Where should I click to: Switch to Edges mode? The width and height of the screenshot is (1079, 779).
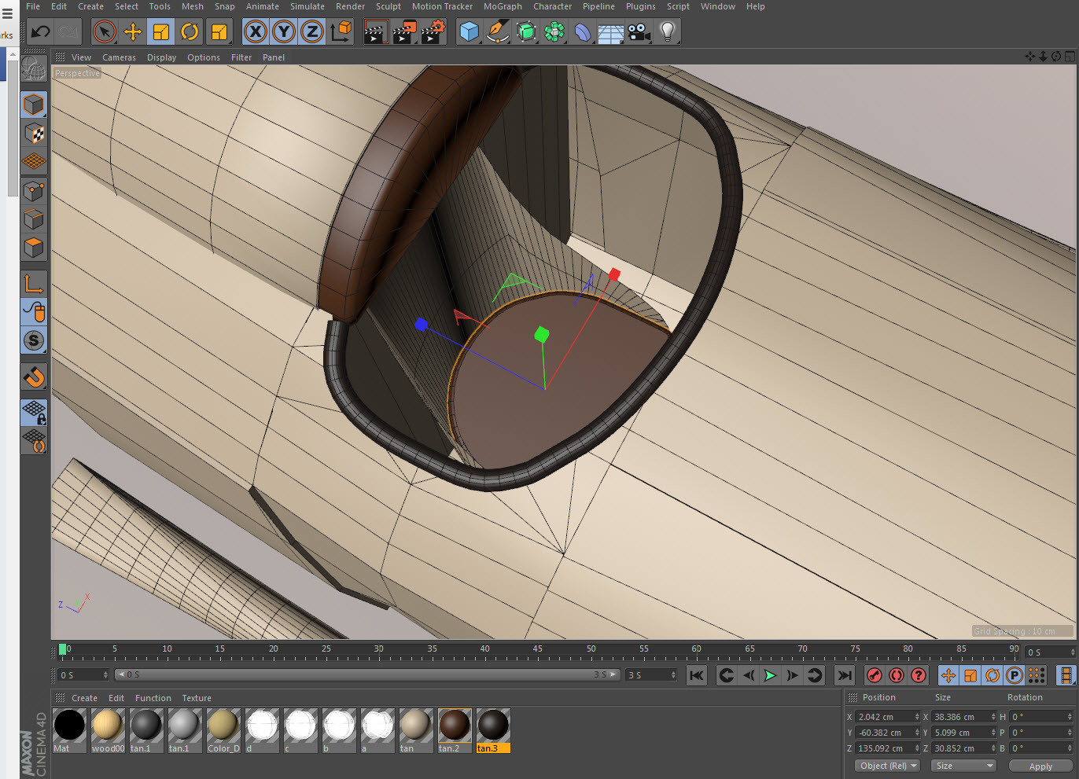click(34, 219)
